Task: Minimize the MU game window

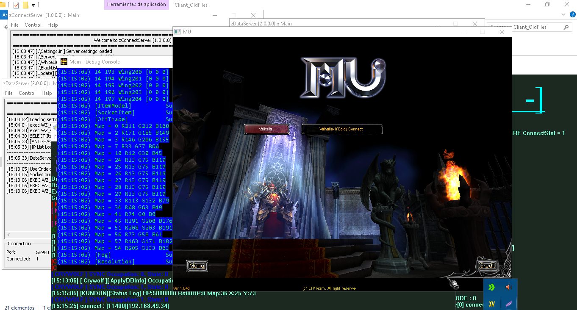Action: [463, 32]
